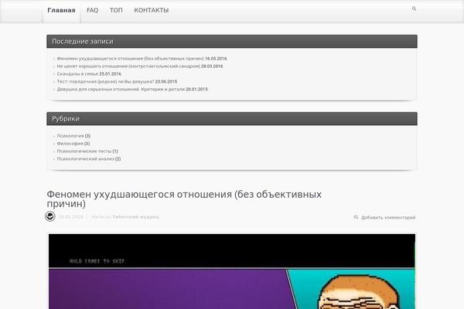Open post Девушка для серьезных отношений
464x309 pixels.
pos(121,90)
